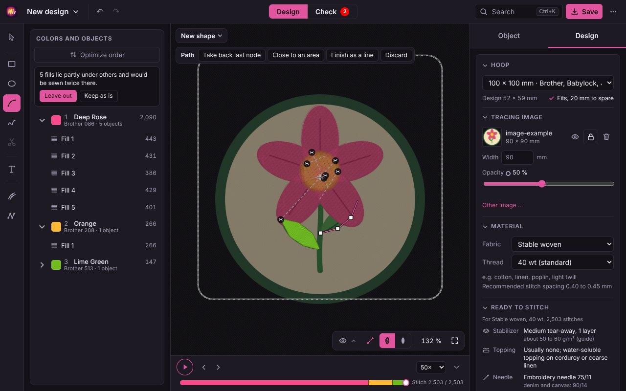
Task: Open the 50× playback speed dropdown
Action: [x=431, y=367]
